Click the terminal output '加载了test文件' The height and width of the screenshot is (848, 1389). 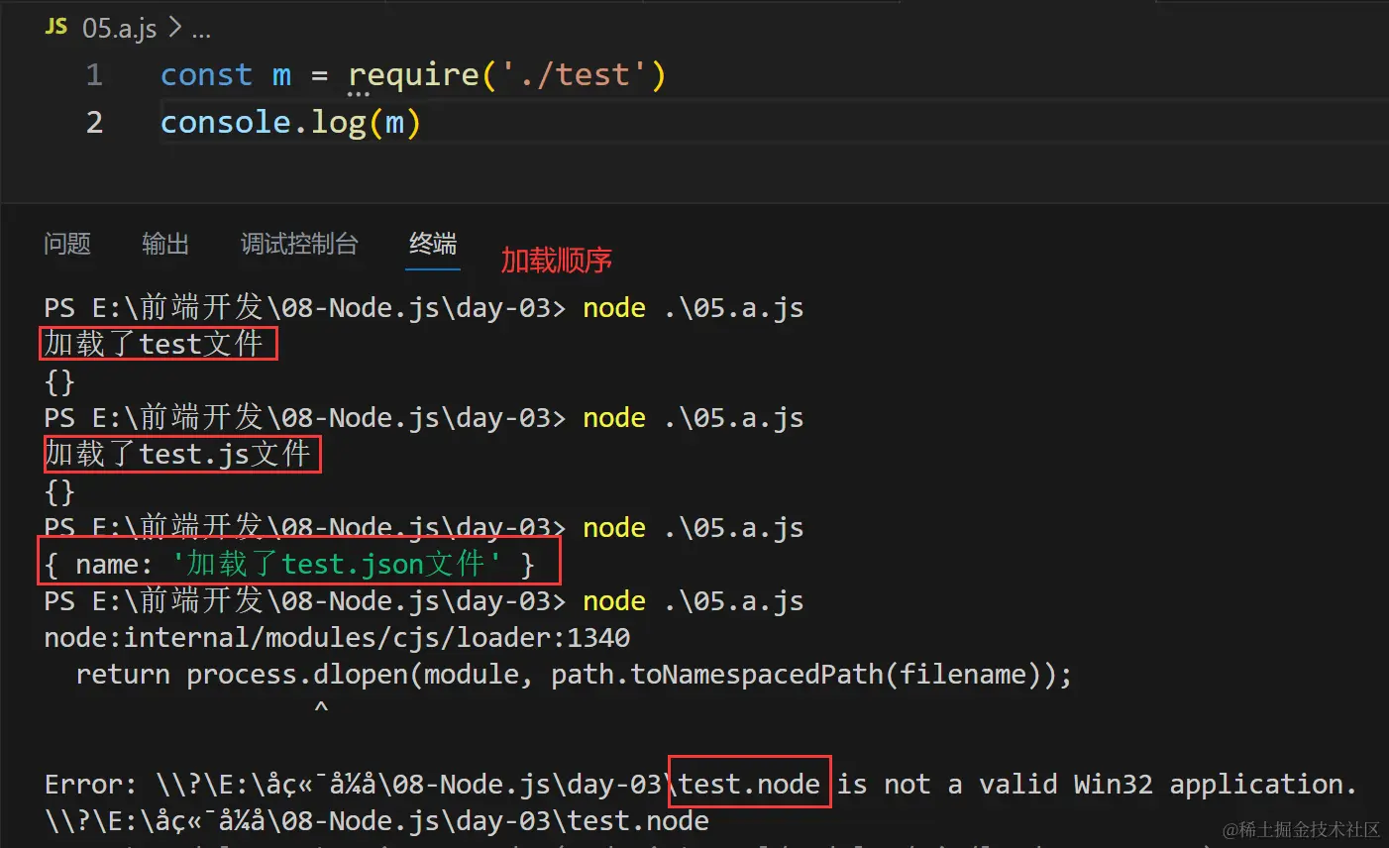click(155, 344)
